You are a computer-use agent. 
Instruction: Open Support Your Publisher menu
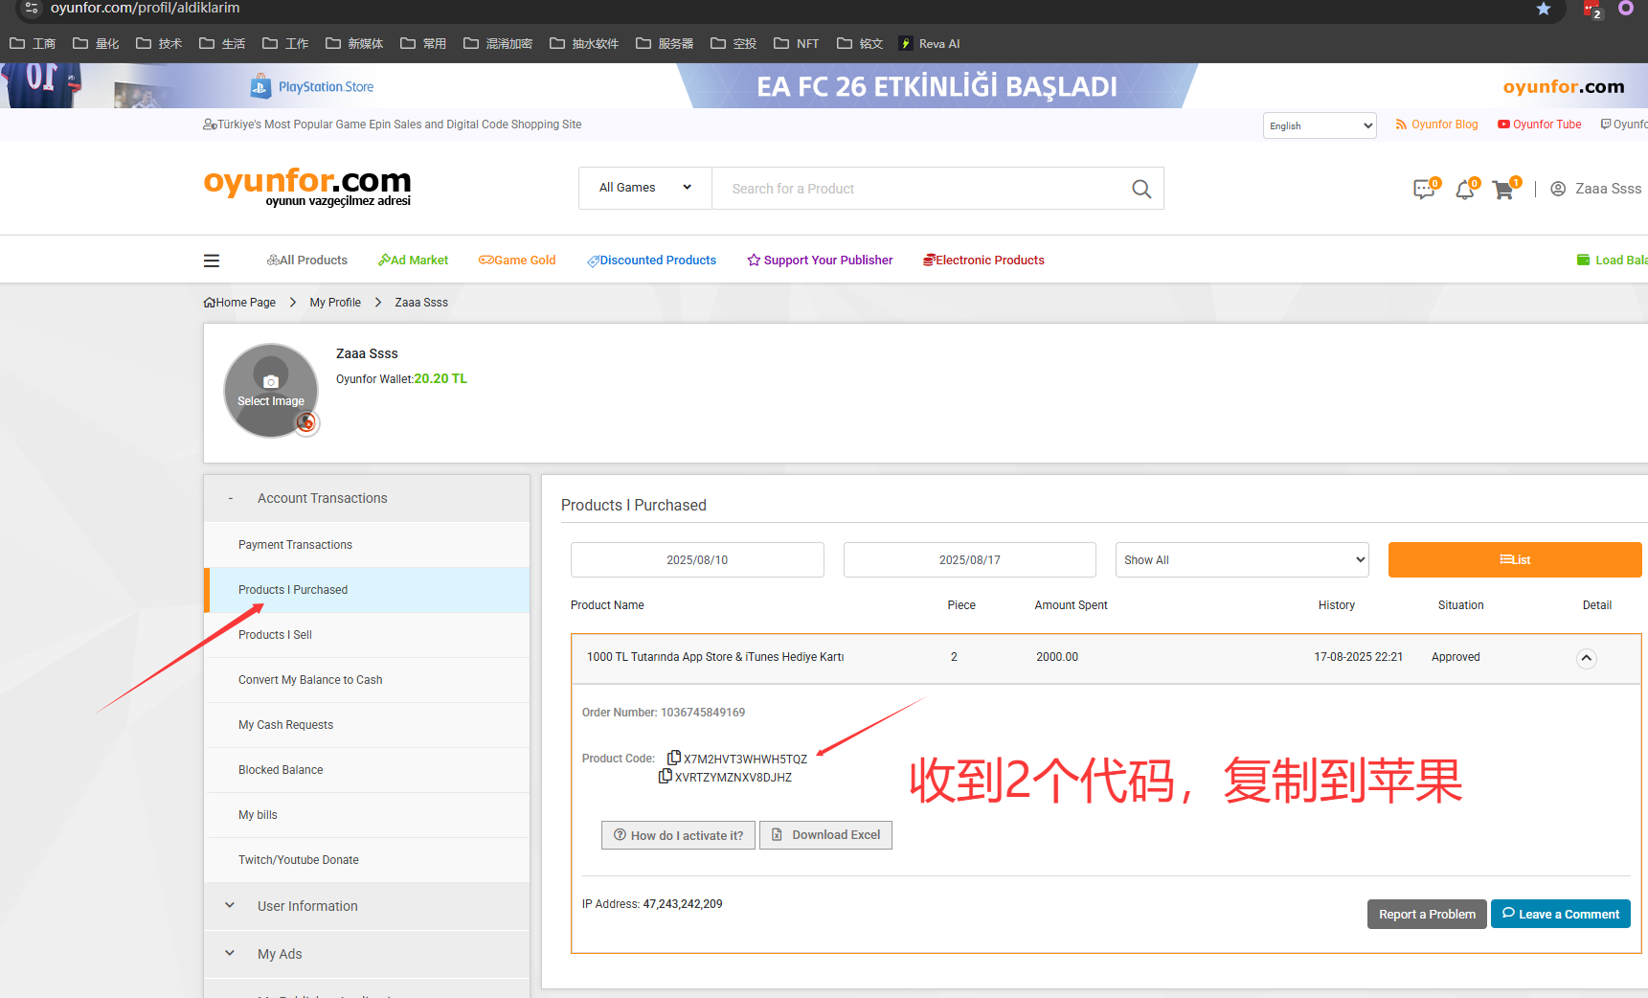820,261
